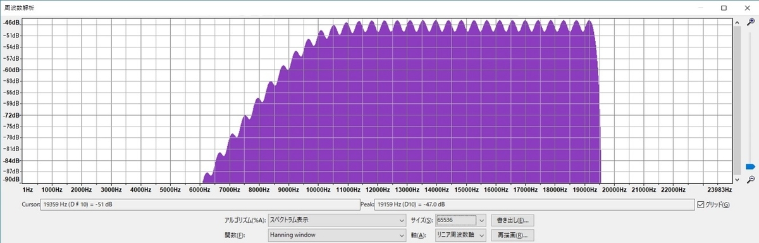The width and height of the screenshot is (759, 243).
Task: Click the 周波数解析 window title text
Action: click(18, 8)
